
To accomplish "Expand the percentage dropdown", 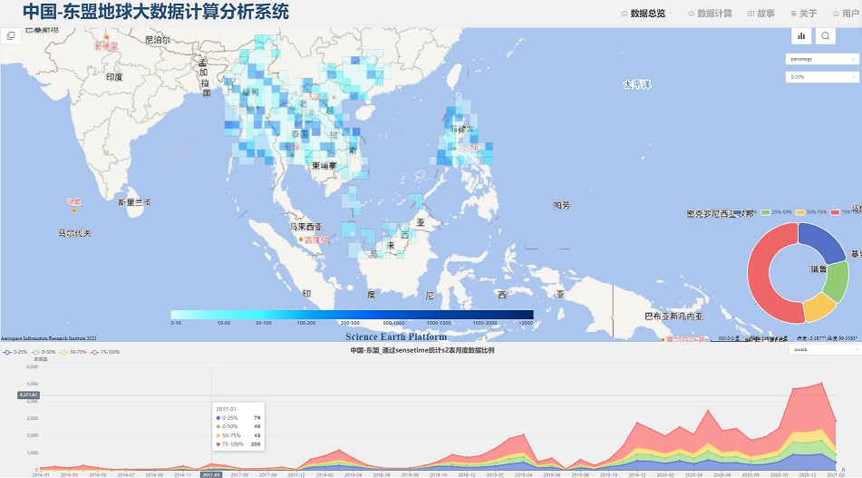I will 821,58.
